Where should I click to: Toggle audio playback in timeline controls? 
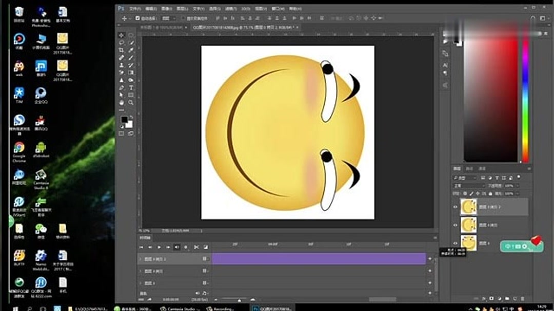click(176, 247)
